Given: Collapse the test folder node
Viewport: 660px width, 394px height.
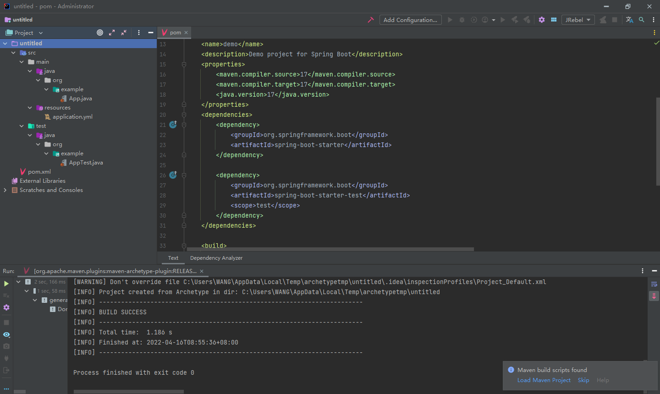Looking at the screenshot, I should [x=22, y=126].
